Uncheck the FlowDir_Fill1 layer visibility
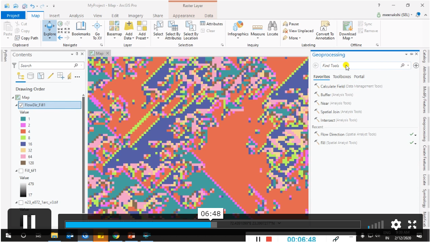The width and height of the screenshot is (447, 242). [21, 105]
